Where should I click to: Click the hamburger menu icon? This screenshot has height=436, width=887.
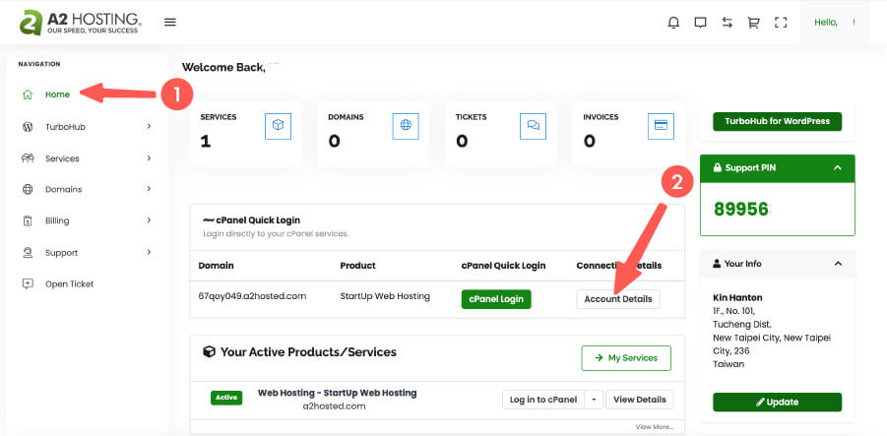[x=170, y=23]
